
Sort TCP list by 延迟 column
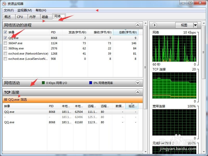coord(132,106)
